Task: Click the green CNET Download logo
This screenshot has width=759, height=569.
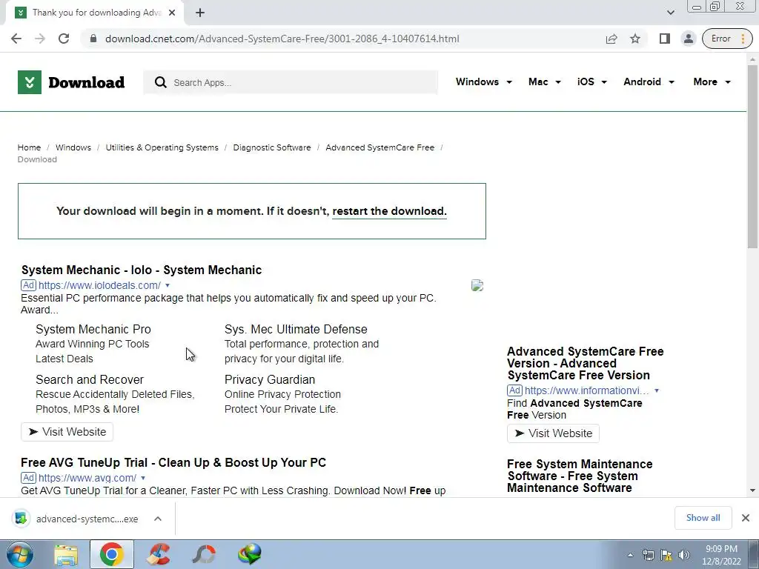Action: [71, 82]
